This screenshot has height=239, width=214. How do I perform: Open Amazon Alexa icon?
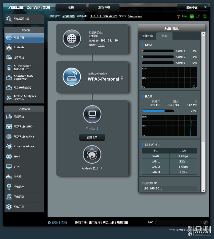tap(9, 146)
